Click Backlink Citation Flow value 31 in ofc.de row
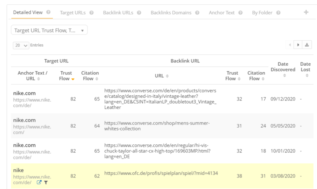 (263, 176)
